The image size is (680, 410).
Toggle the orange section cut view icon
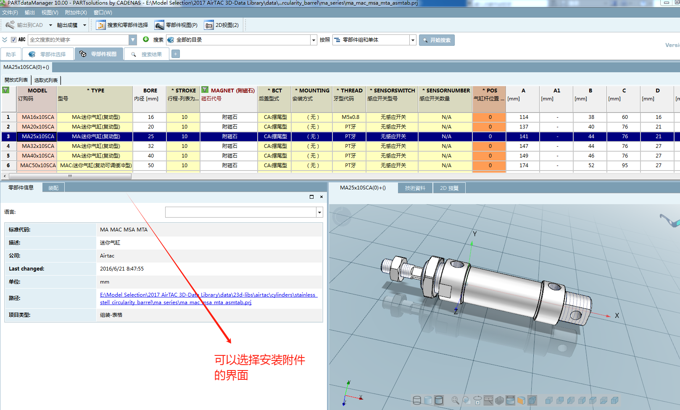click(x=521, y=400)
